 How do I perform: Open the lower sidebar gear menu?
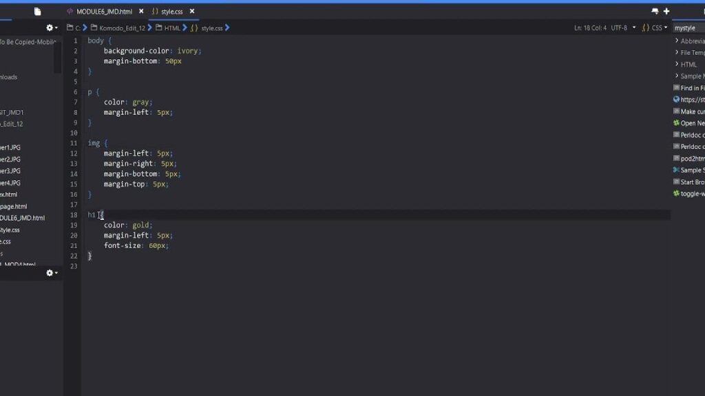[x=52, y=273]
